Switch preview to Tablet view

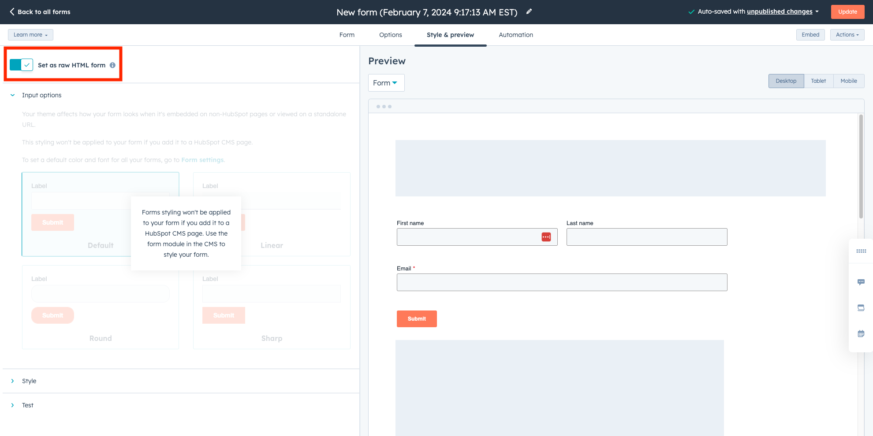[x=818, y=81]
